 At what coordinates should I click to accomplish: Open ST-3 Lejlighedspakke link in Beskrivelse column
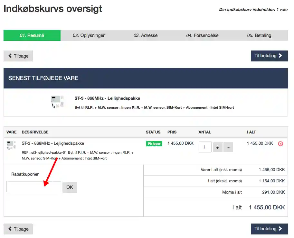pos(53,143)
